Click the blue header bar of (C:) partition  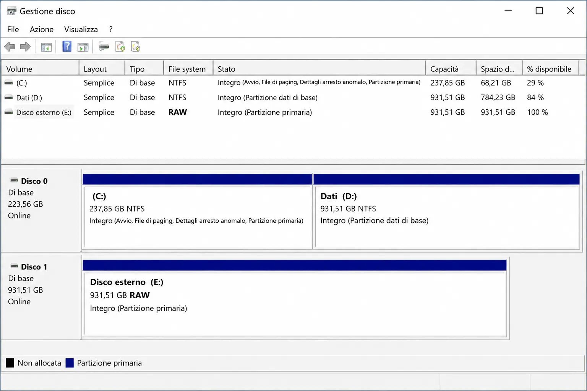tap(197, 179)
